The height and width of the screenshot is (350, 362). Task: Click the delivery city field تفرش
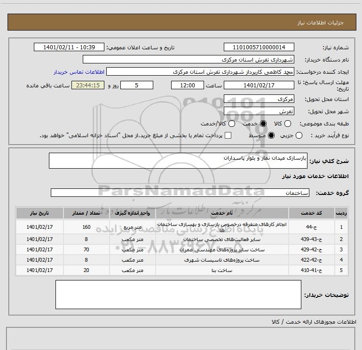259,111
